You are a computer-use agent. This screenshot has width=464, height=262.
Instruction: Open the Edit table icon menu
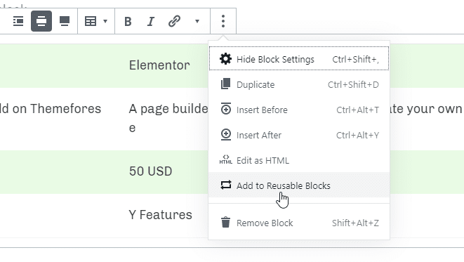click(91, 21)
